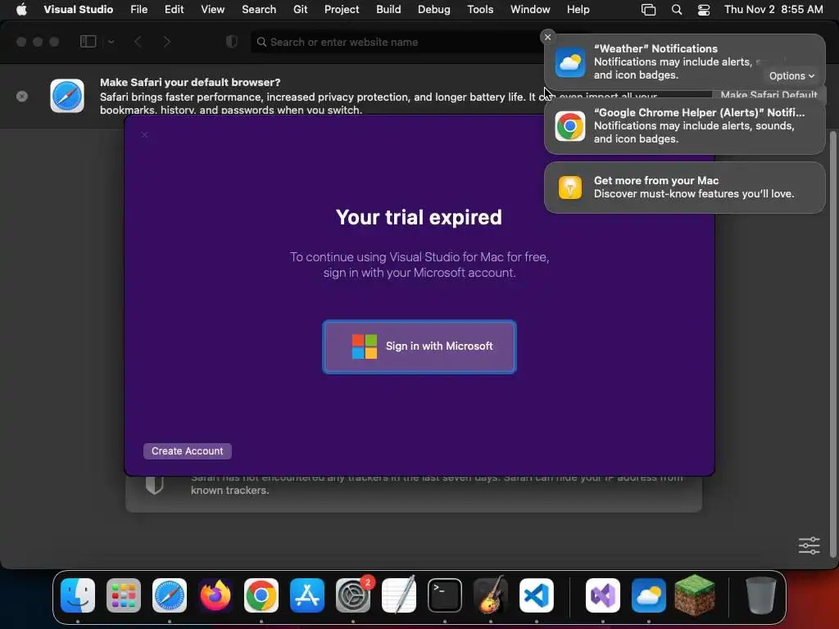839x629 pixels.
Task: Open the View menu
Action: (x=212, y=10)
